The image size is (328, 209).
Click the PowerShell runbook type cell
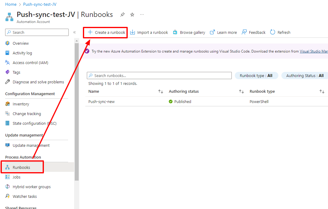tap(259, 102)
